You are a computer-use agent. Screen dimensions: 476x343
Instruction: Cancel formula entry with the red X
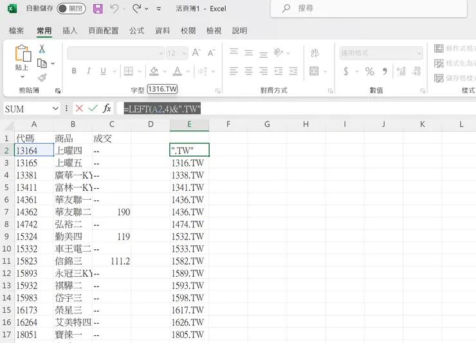pos(79,109)
